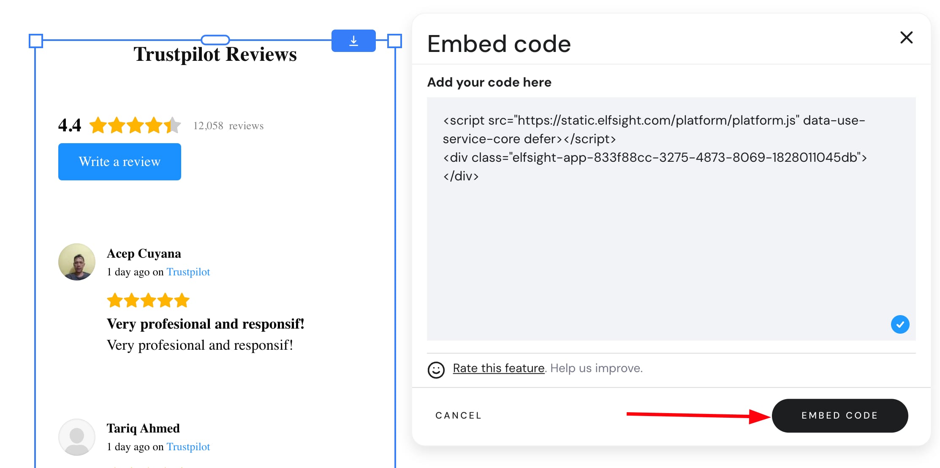Click CANCEL to dismiss the dialog
The height and width of the screenshot is (468, 940).
458,415
